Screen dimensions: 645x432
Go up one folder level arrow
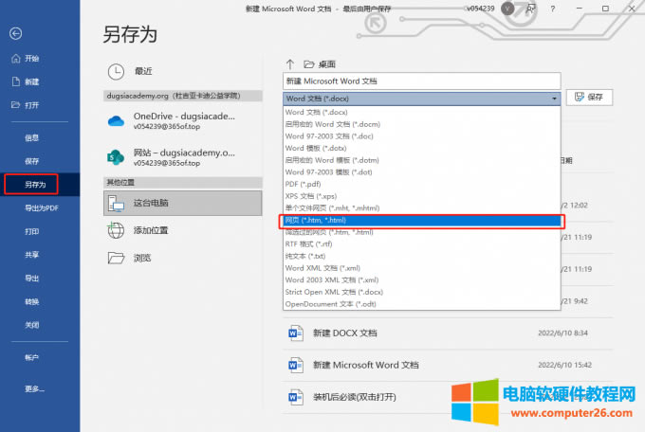[x=290, y=64]
